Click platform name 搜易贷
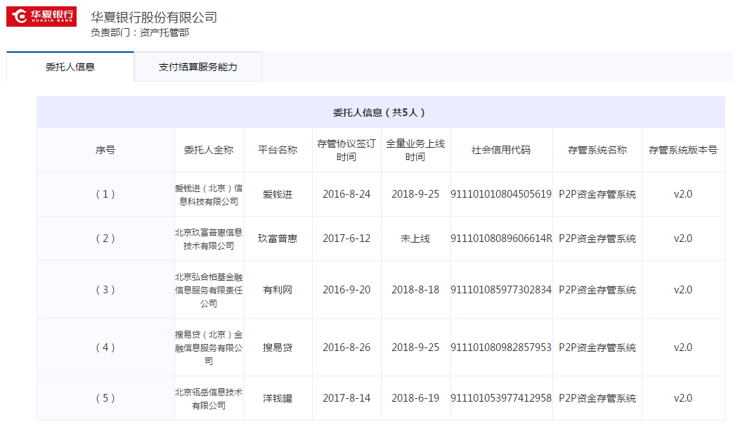This screenshot has width=733, height=427. click(278, 348)
